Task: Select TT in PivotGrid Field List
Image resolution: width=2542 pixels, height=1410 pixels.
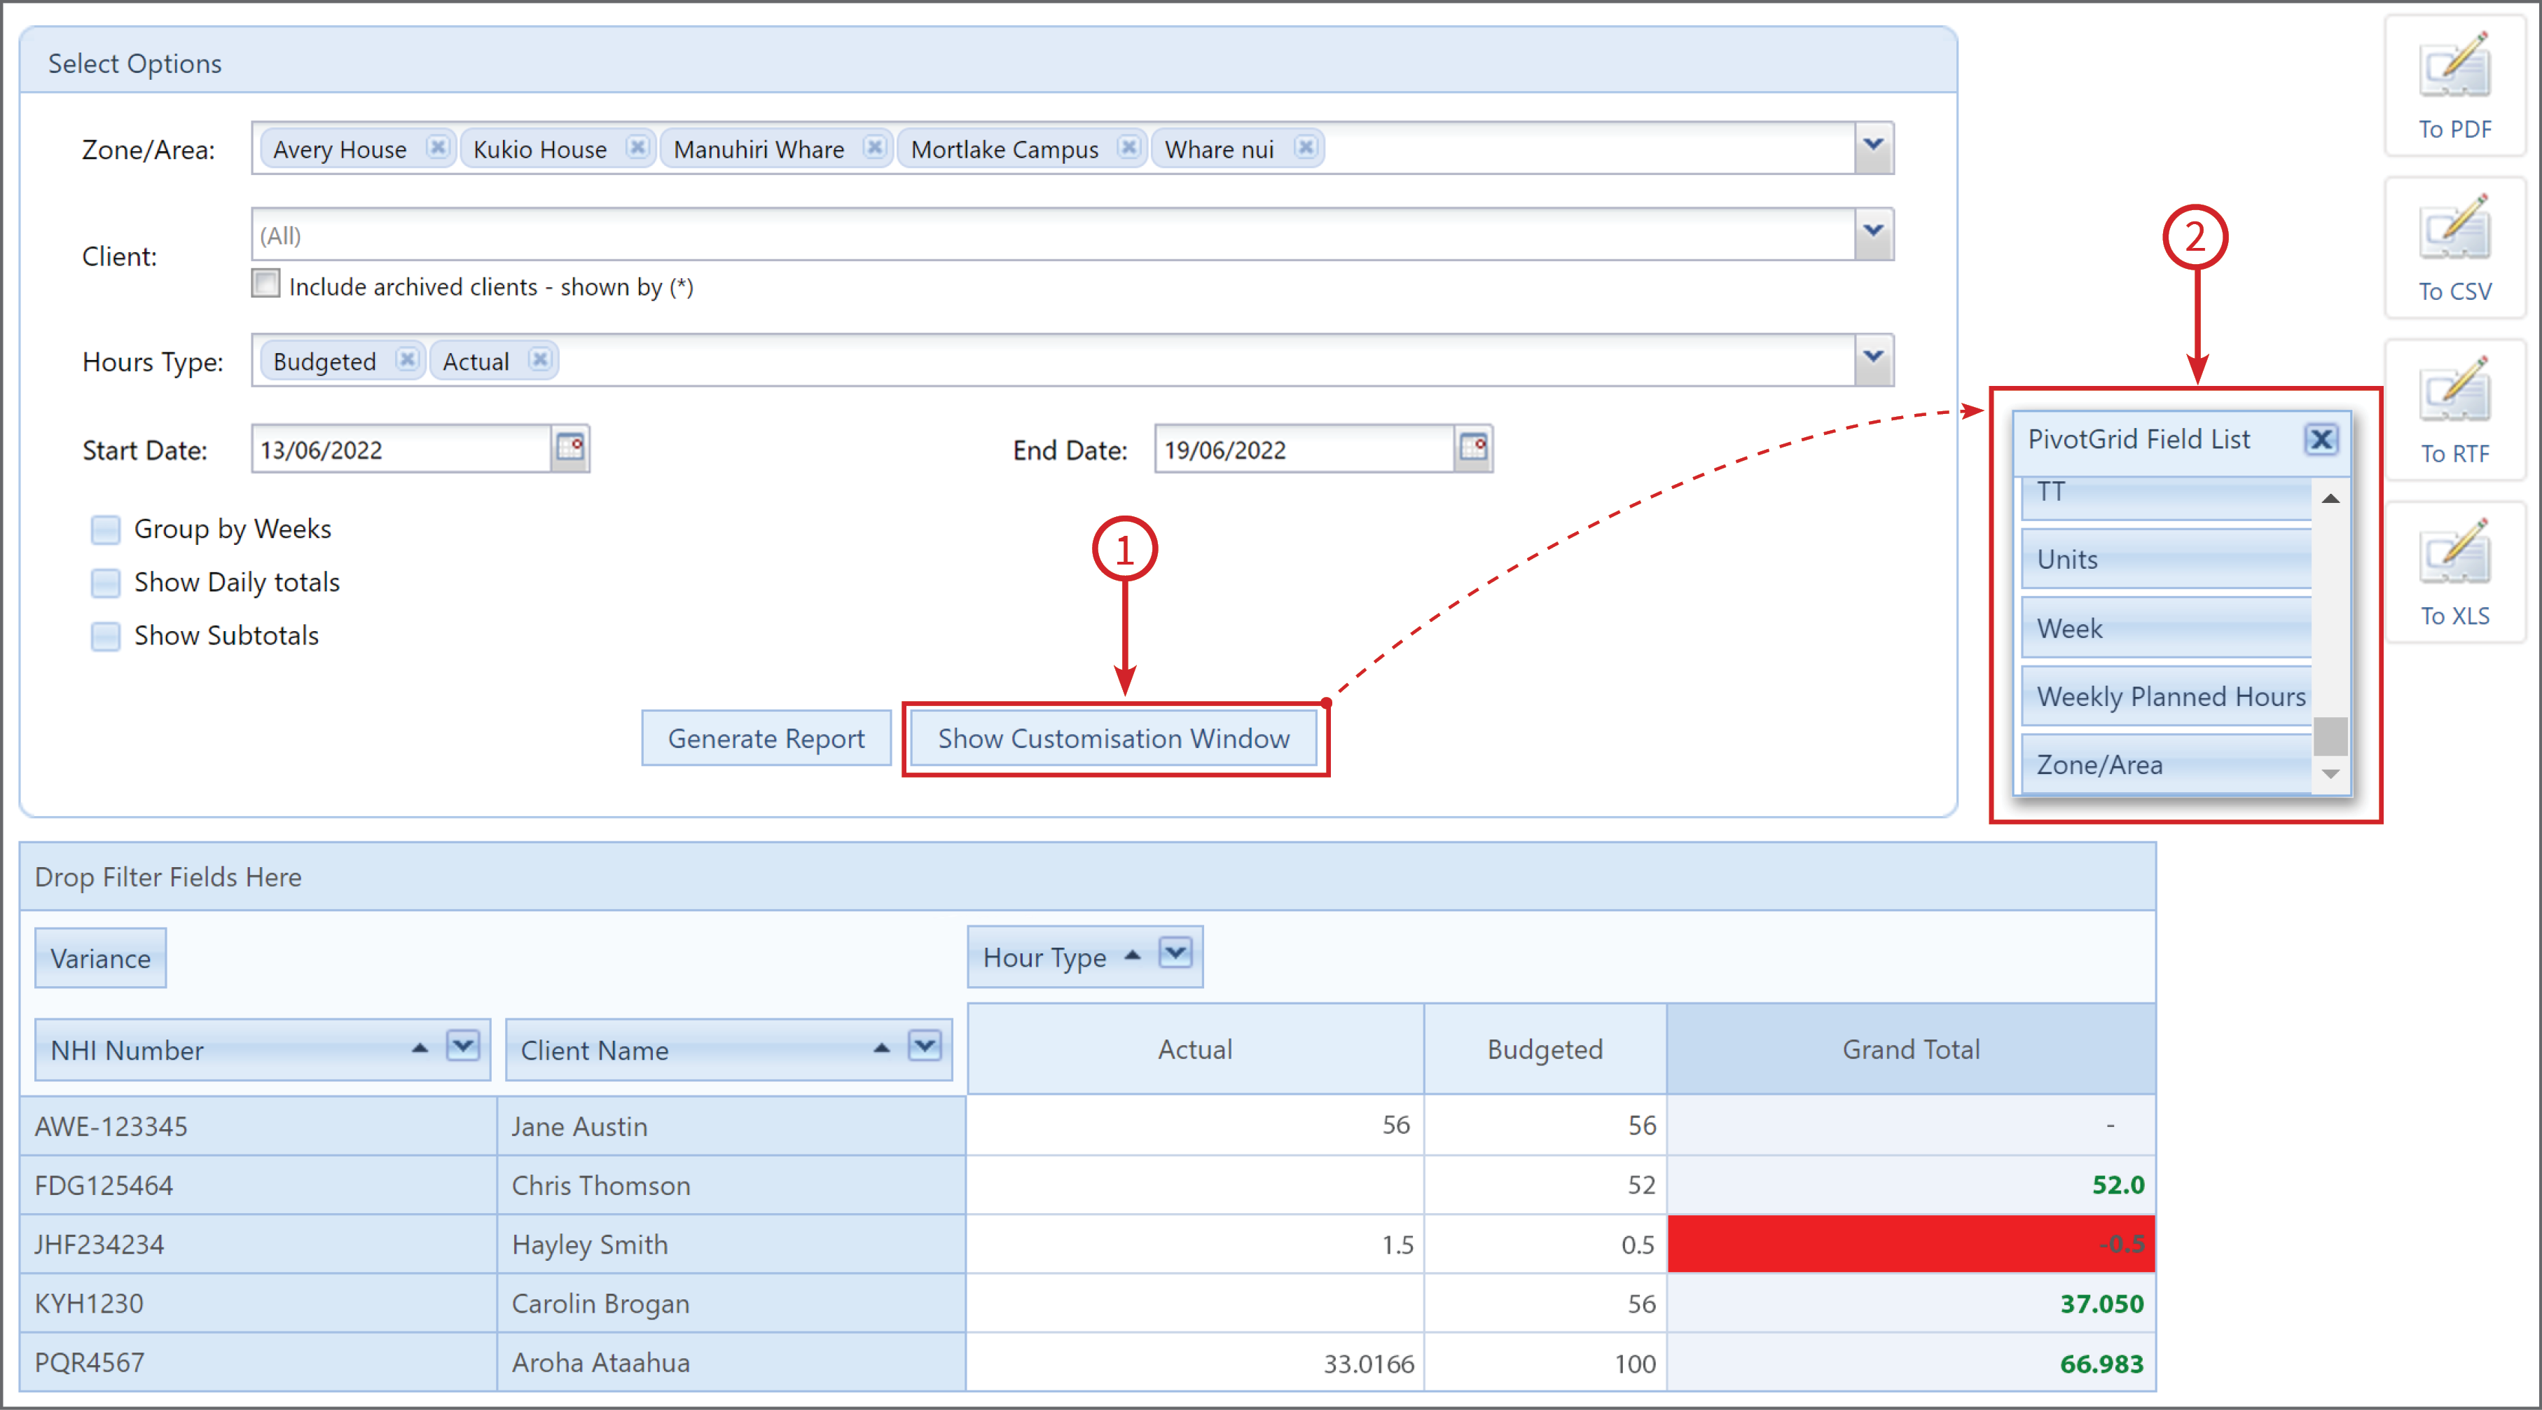Action: (2167, 498)
